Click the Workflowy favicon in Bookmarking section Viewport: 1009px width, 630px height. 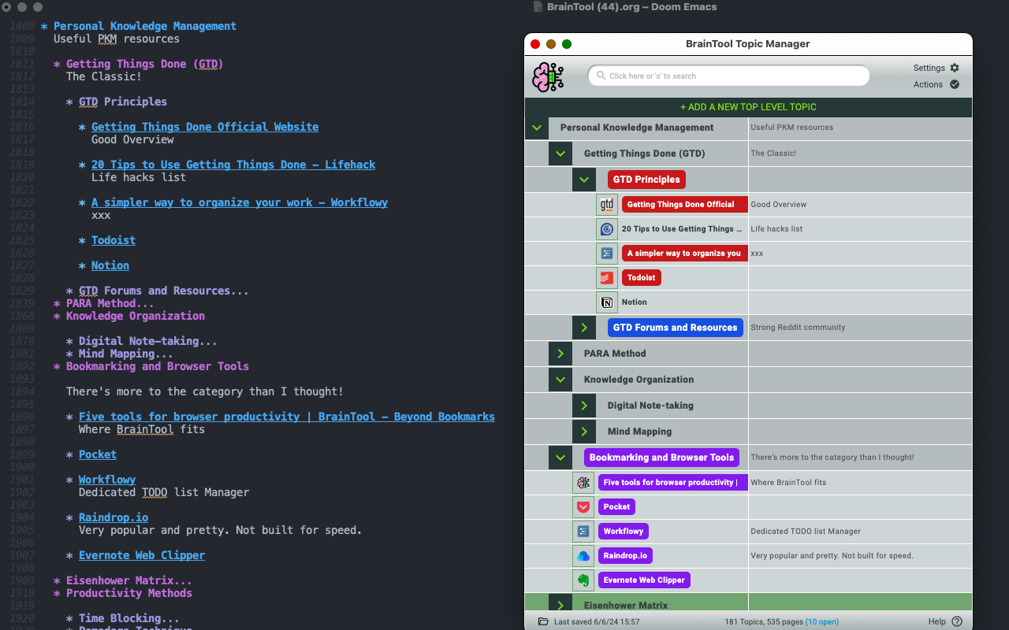tap(583, 532)
